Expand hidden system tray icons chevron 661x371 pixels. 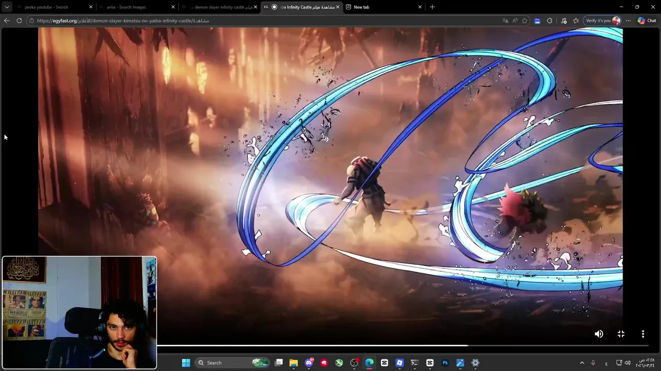coord(582,363)
